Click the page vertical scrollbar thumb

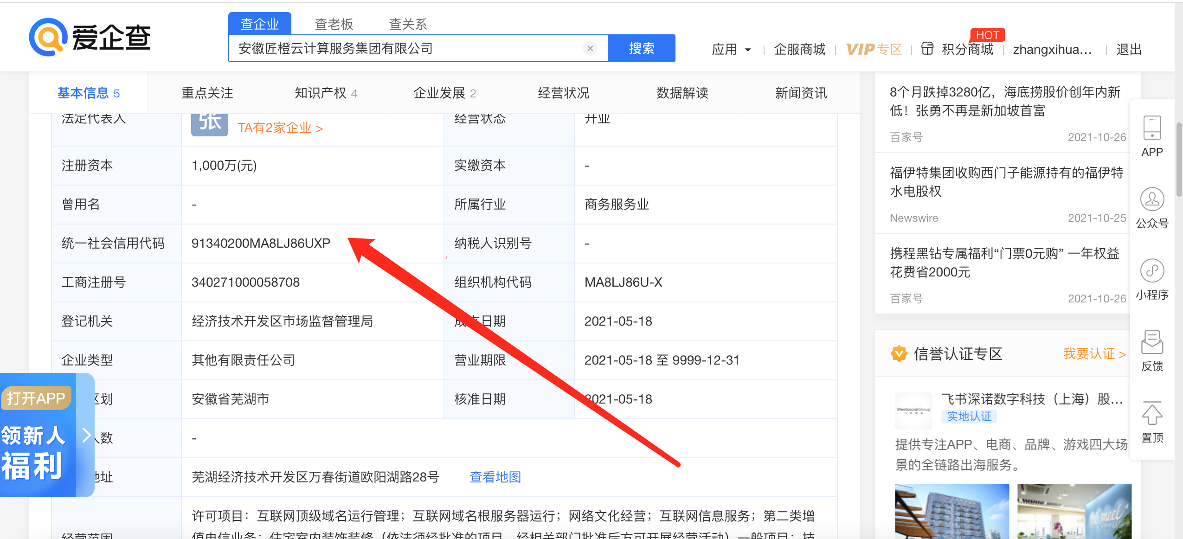click(1179, 159)
